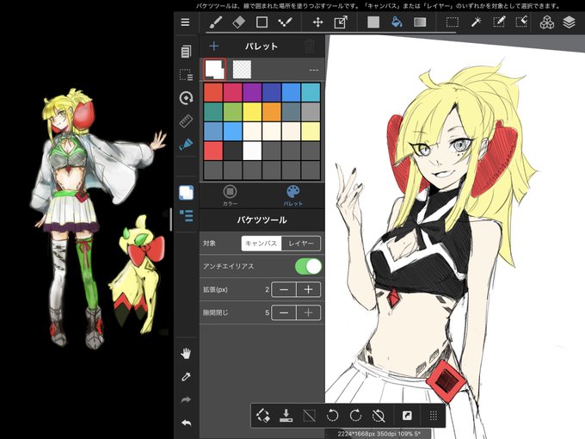The image size is (585, 439).
Task: Select the Shape rectangle tool
Action: coord(262,22)
